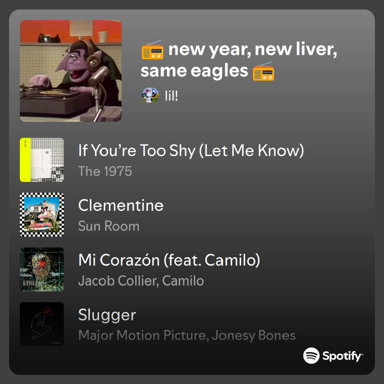The width and height of the screenshot is (384, 384).
Task: Select the checkered Clementine album cover
Action: click(x=42, y=215)
